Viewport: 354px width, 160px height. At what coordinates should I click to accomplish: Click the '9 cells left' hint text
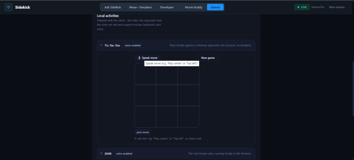pyautogui.click(x=168, y=139)
